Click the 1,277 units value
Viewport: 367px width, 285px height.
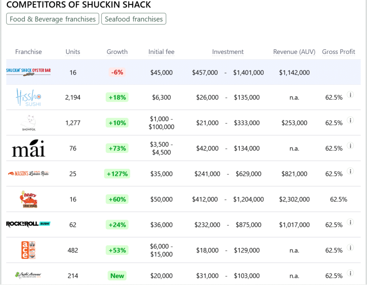[x=73, y=123]
